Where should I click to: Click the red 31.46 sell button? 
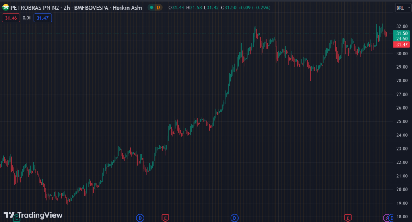coord(11,18)
